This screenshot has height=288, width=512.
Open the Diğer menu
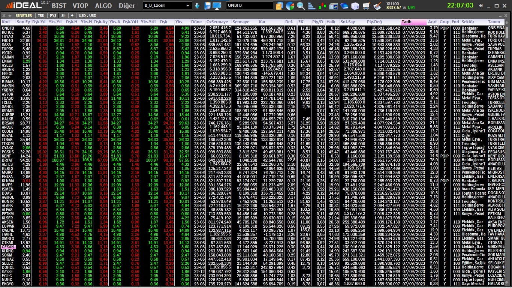[127, 6]
